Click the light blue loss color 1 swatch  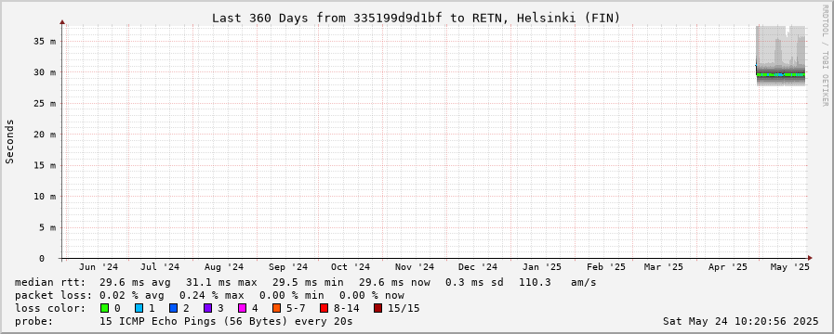[139, 308]
